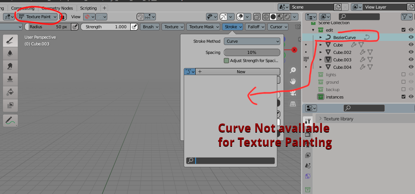
Task: Click the pan view hand icon
Action: pyautogui.click(x=293, y=81)
